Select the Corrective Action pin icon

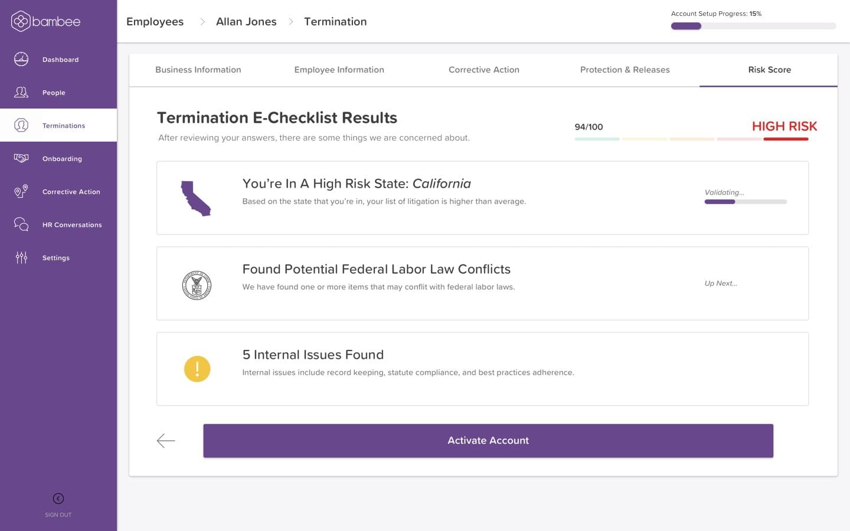[x=21, y=191]
